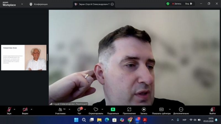Screen dimensions: 221x124
Task: Toggle Show subtitles CC button
Action: pos(161,109)
